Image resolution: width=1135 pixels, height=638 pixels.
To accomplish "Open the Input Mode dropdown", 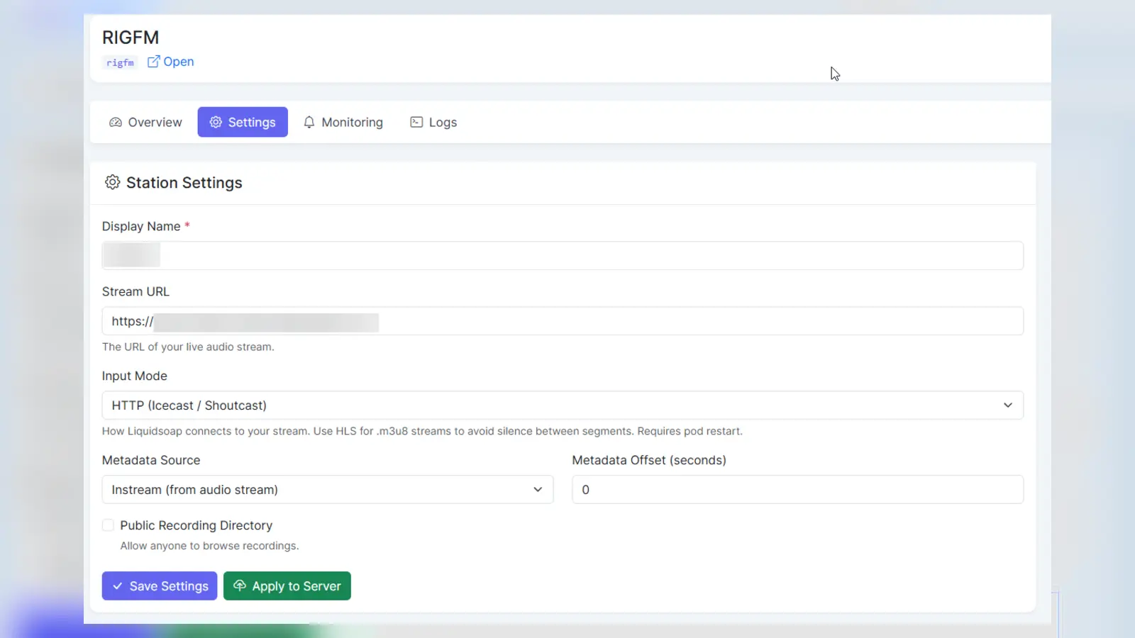I will (x=563, y=405).
